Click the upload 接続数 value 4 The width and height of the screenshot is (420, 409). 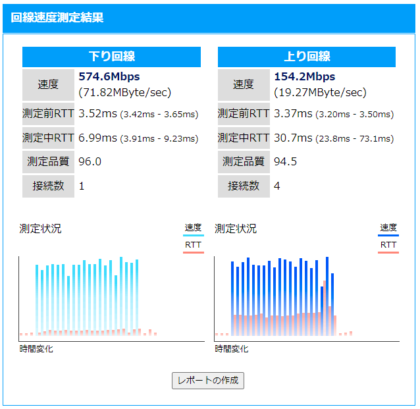pos(277,186)
